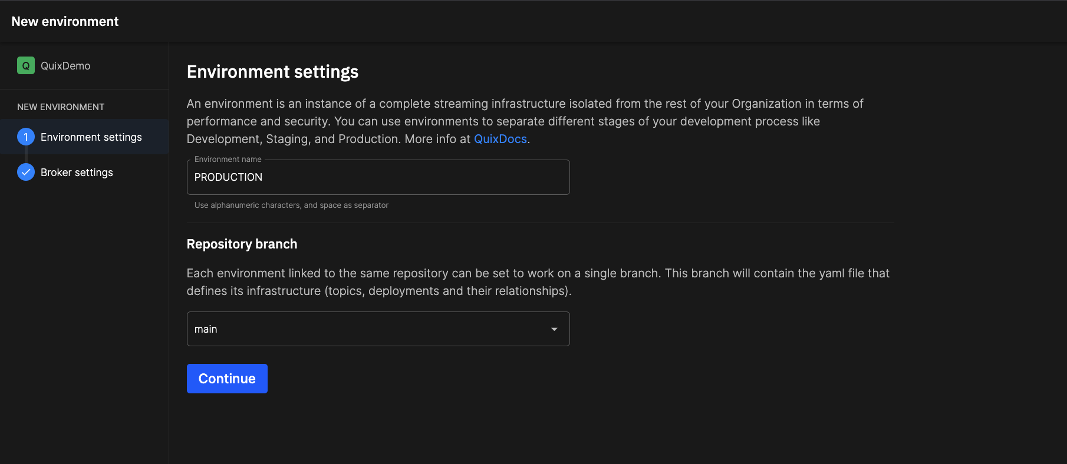This screenshot has height=464, width=1067.
Task: Click the step 1 number circle icon
Action: [x=26, y=137]
